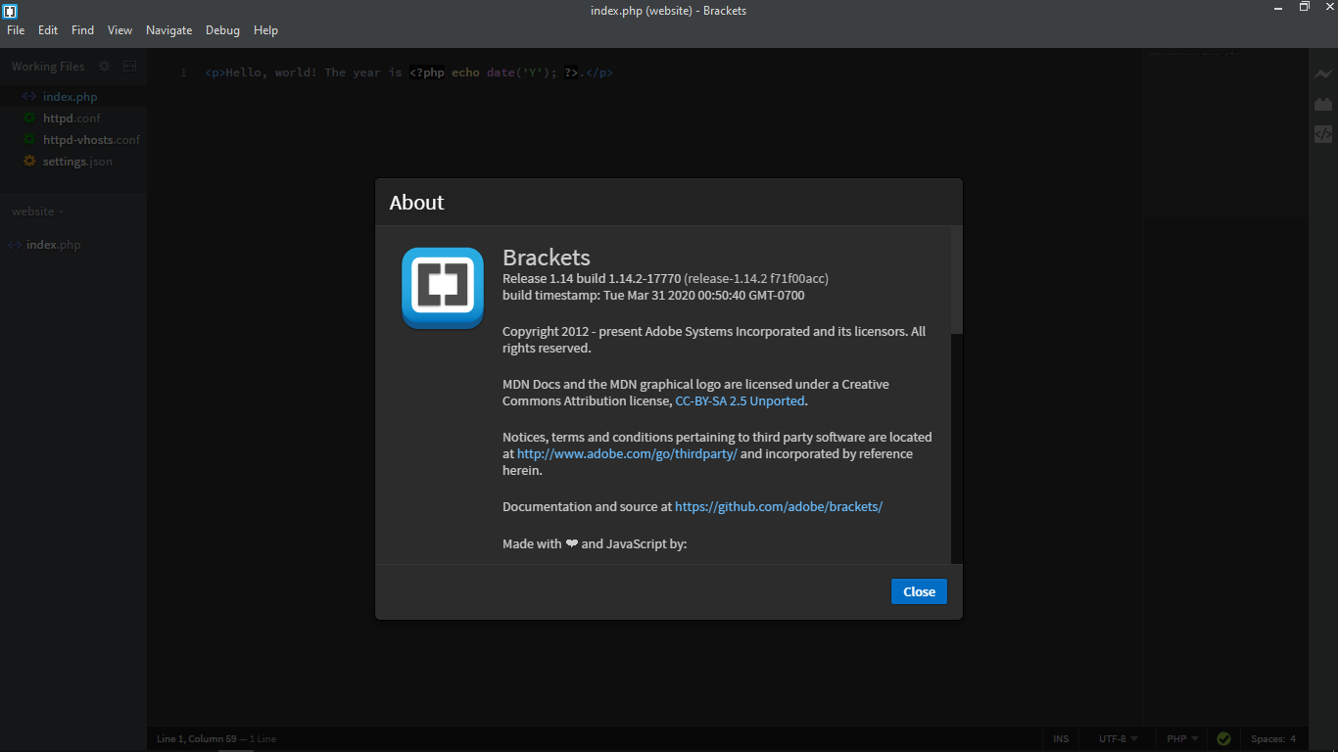The image size is (1338, 752).
Task: Click the Spaces indentation label in status bar
Action: pyautogui.click(x=1267, y=739)
